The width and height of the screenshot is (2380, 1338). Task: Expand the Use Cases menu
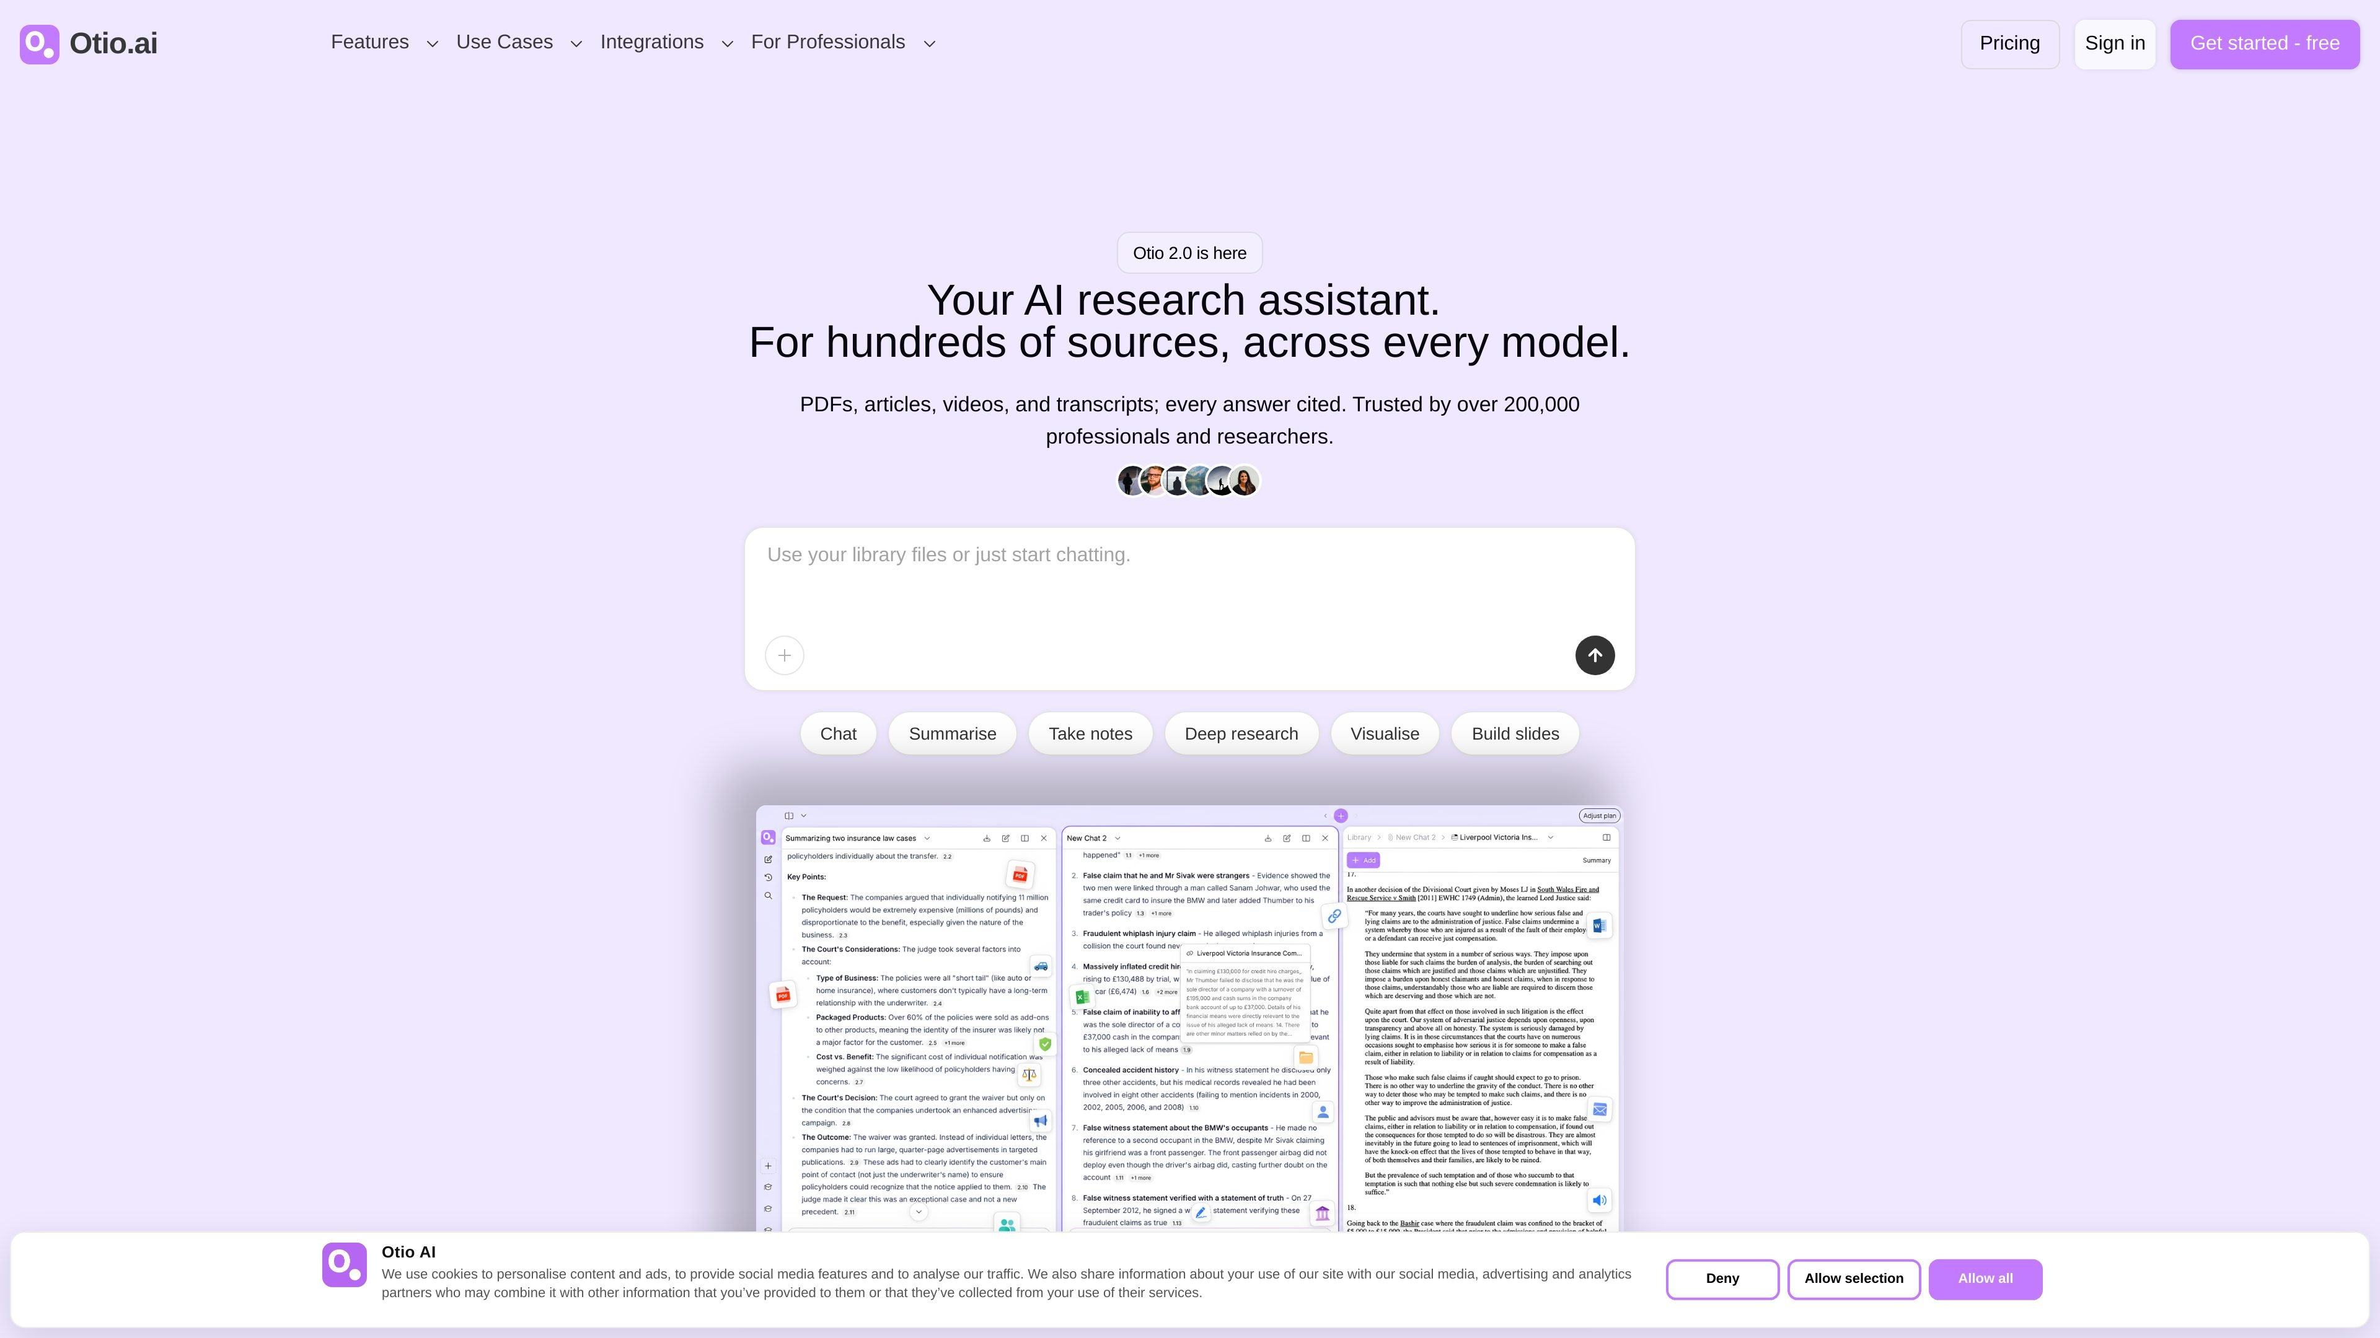point(518,43)
